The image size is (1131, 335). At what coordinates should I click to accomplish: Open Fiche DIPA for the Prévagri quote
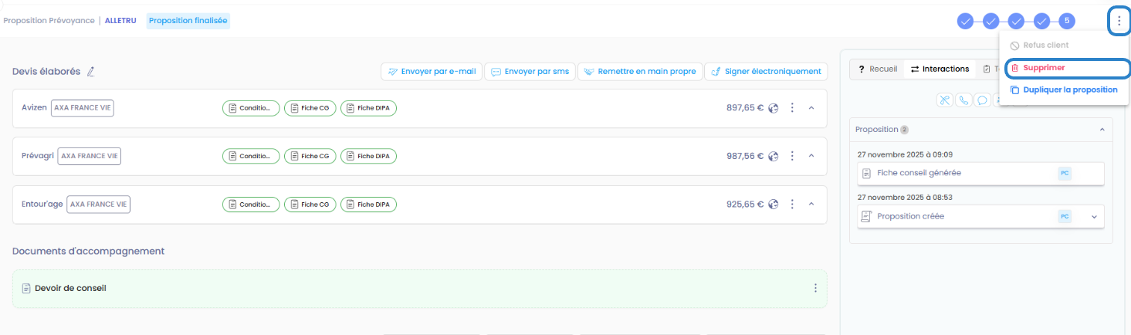(x=368, y=156)
